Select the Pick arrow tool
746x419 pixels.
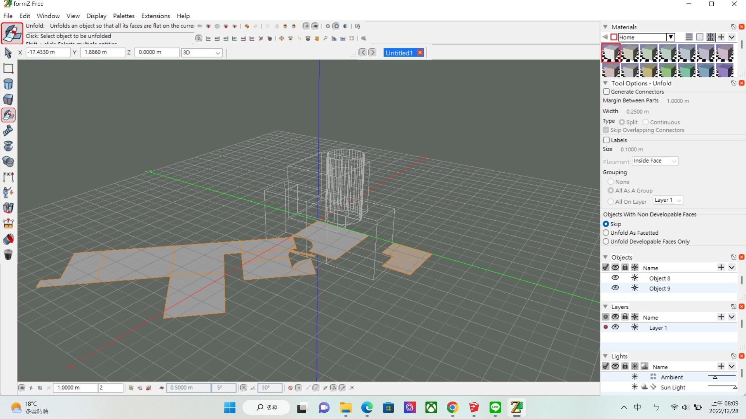pos(8,53)
